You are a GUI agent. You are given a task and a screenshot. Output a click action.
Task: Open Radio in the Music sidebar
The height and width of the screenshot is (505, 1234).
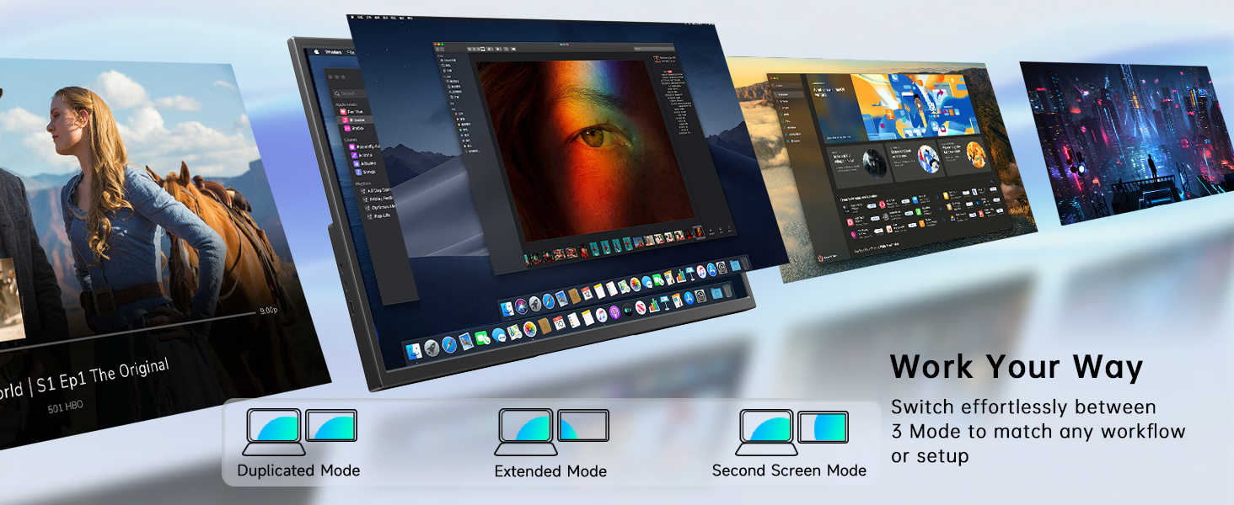coord(356,128)
